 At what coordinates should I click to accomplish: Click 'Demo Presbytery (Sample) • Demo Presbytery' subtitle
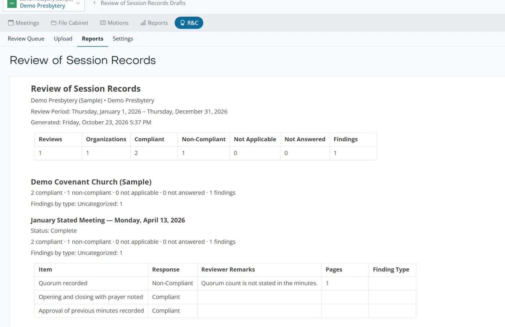point(92,100)
